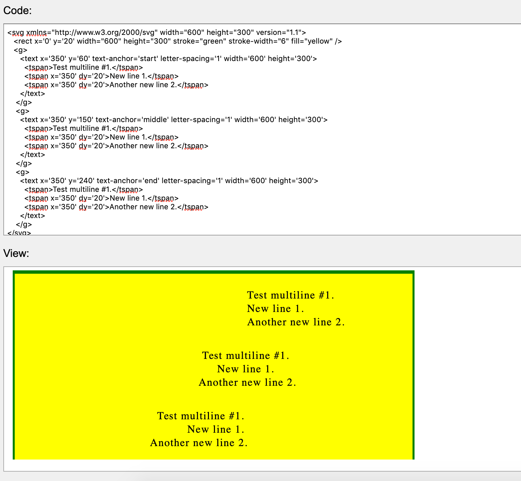This screenshot has height=481, width=521.
Task: Click the closing </svg> tag at the bottom
Action: click(x=18, y=232)
